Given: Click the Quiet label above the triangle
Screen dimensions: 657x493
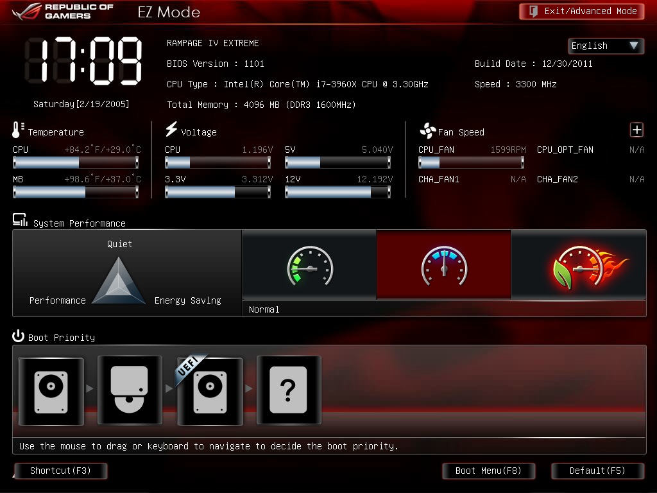Looking at the screenshot, I should tap(119, 244).
